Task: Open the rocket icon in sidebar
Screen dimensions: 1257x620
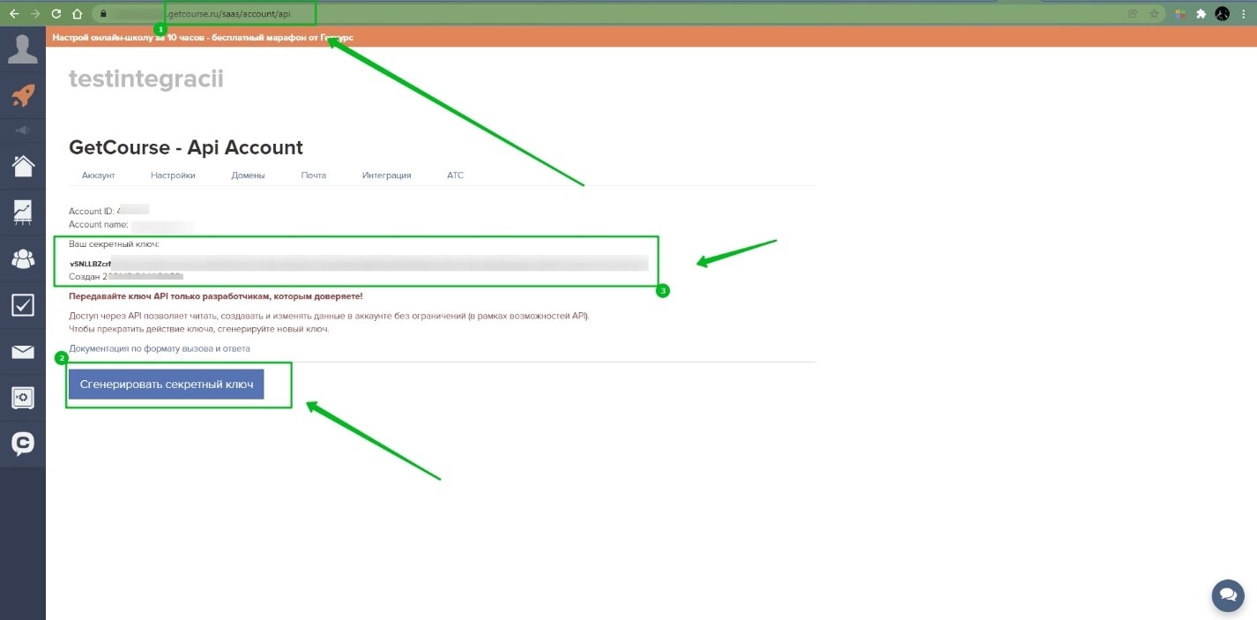Action: pos(22,94)
